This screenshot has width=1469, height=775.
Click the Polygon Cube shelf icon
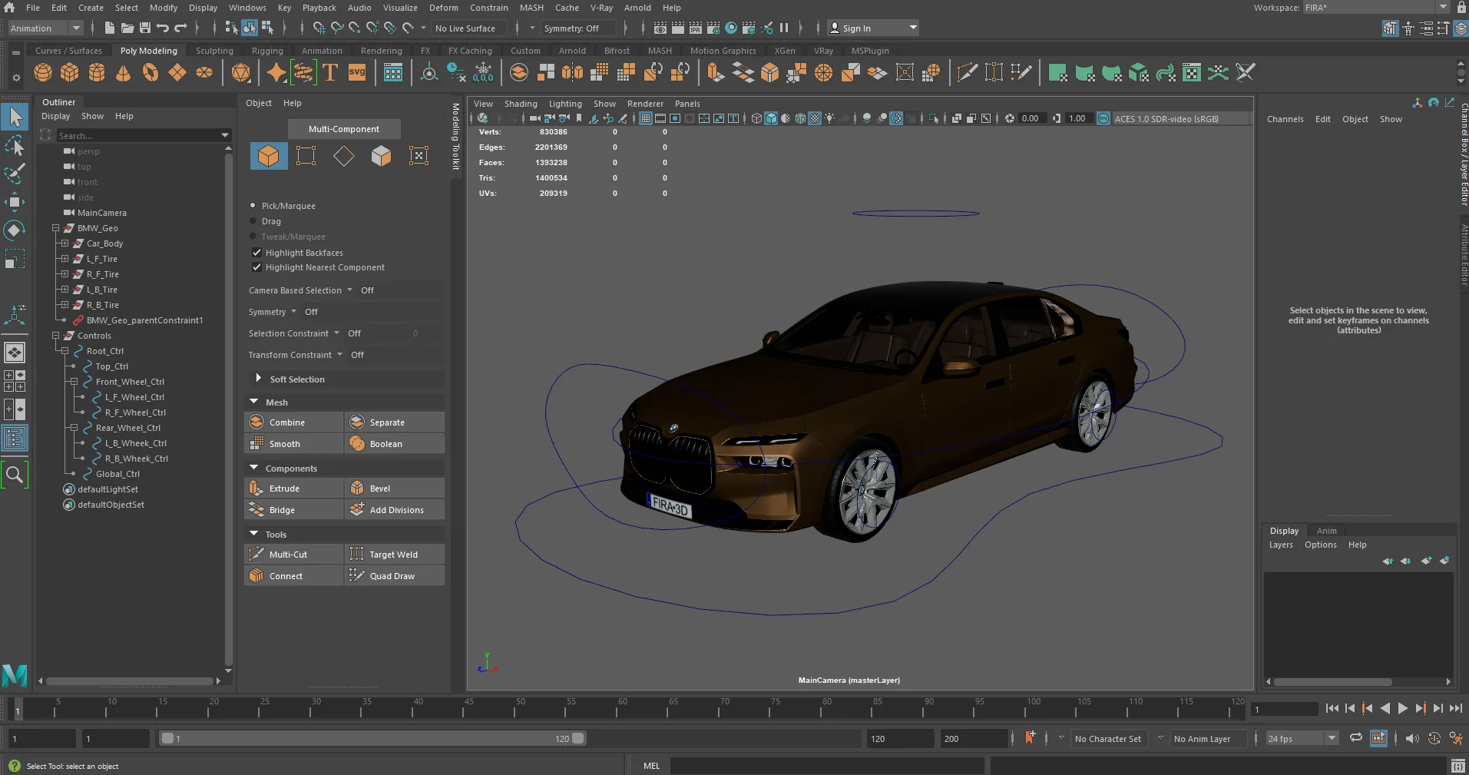pos(70,73)
